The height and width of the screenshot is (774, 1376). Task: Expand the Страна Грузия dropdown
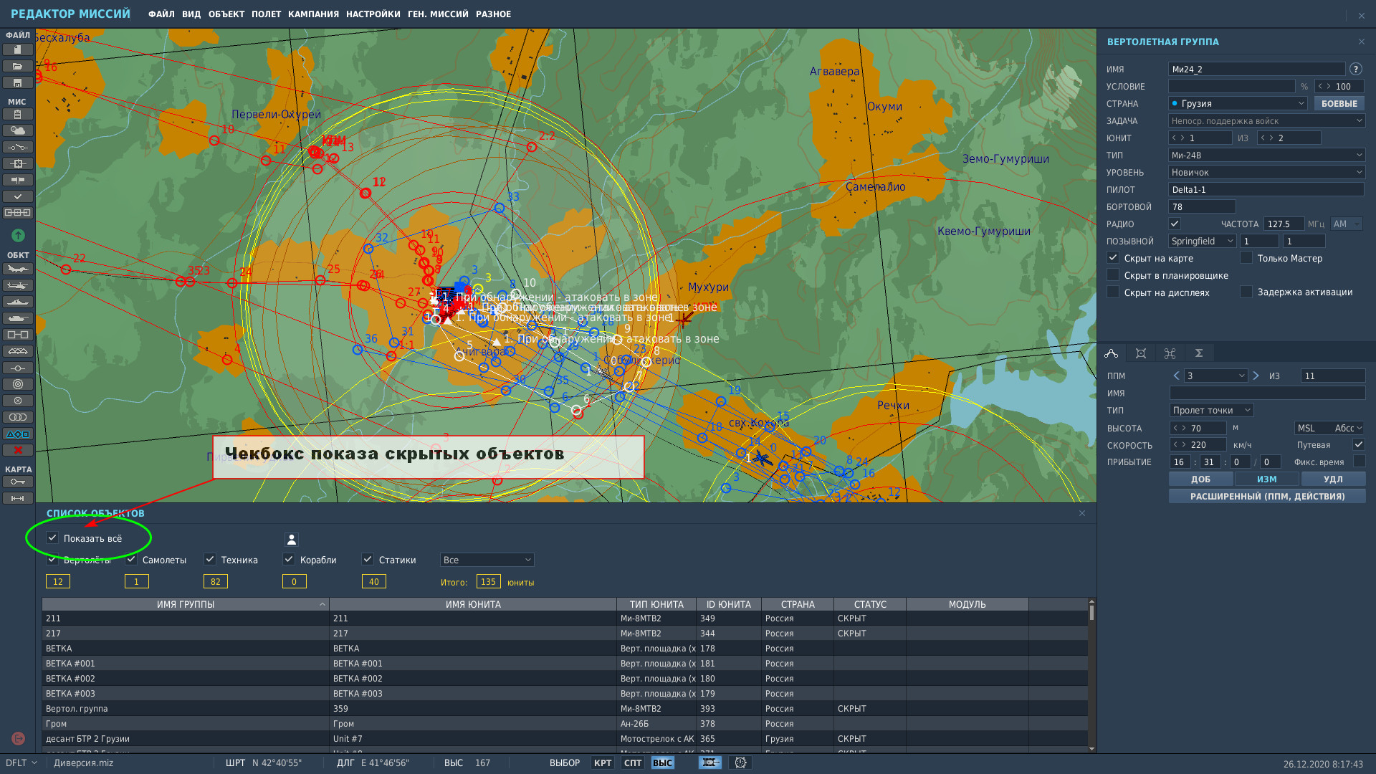1238,103
